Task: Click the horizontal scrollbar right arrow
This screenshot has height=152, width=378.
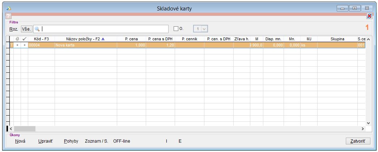Action: [x=363, y=129]
